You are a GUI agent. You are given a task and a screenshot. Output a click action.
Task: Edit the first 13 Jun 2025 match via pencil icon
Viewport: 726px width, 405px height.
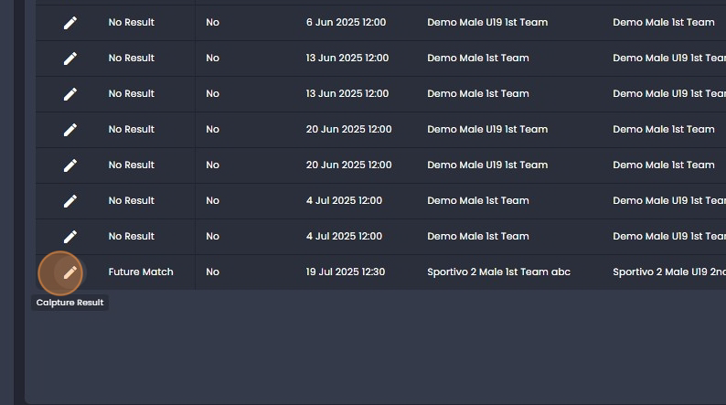[70, 59]
